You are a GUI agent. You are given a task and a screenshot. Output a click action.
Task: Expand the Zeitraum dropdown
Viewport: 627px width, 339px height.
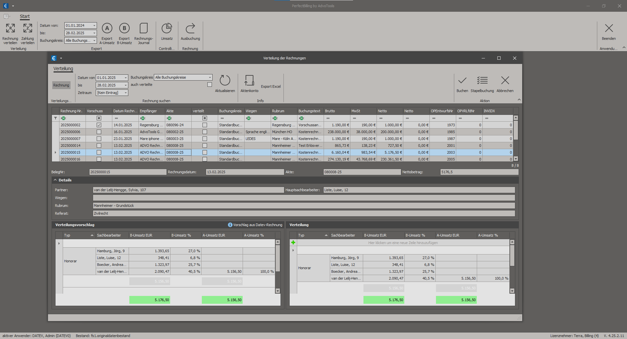coord(125,93)
